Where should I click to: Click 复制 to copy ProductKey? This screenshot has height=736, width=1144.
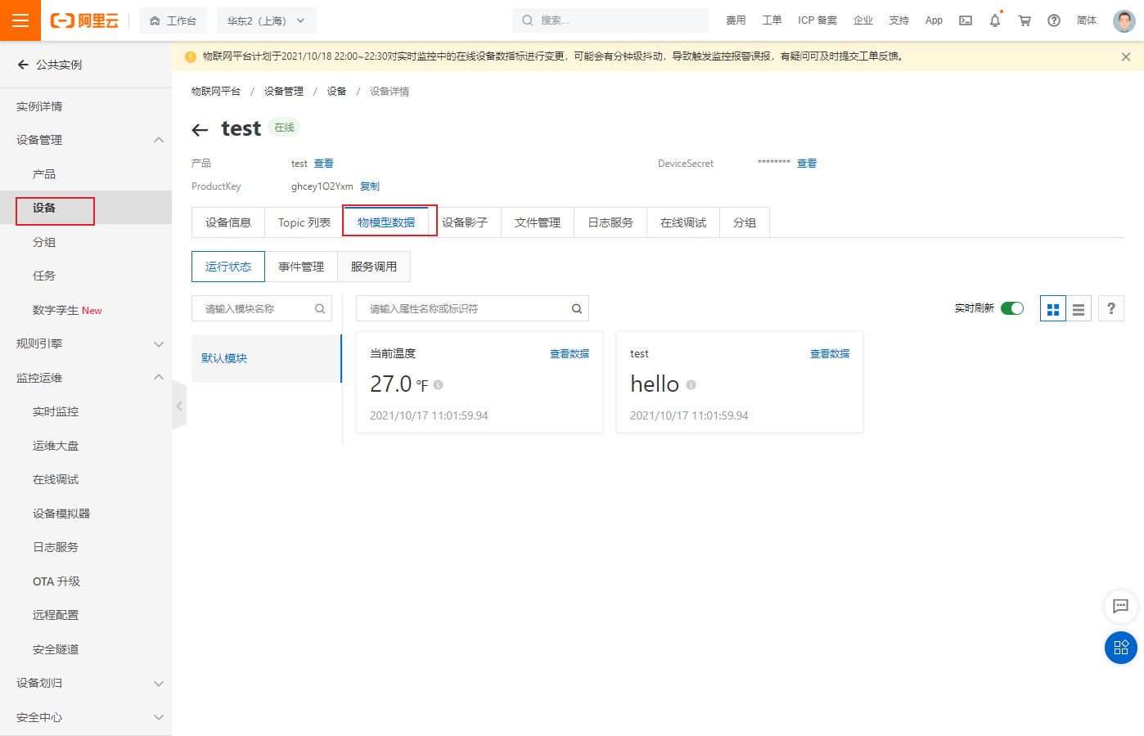pyautogui.click(x=370, y=186)
